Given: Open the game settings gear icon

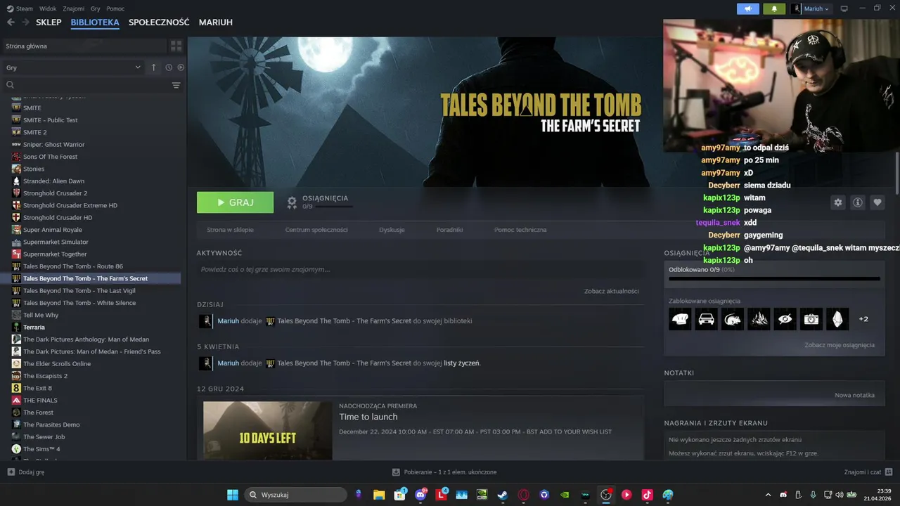Looking at the screenshot, I should [x=837, y=202].
